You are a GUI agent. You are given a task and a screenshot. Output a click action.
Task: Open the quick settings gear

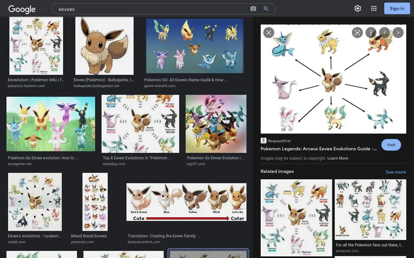click(358, 9)
